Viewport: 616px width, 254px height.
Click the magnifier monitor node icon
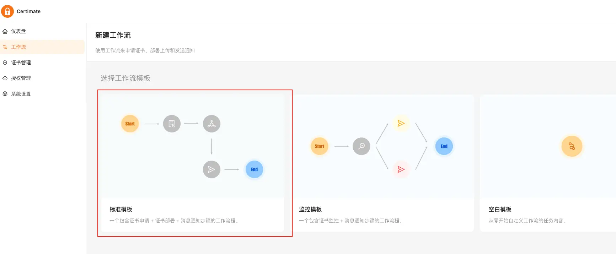[361, 146]
